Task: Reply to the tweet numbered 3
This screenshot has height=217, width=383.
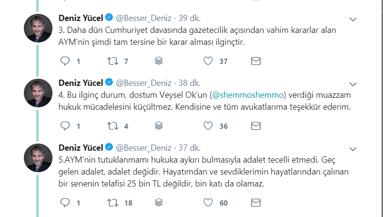Action: 65,61
